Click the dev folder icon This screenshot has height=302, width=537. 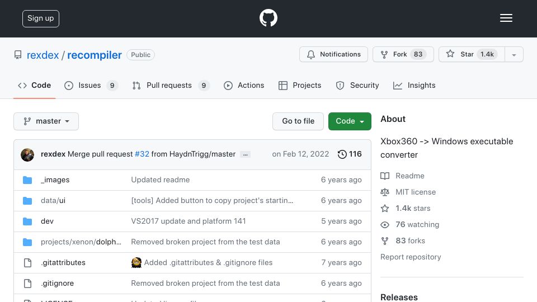click(27, 221)
